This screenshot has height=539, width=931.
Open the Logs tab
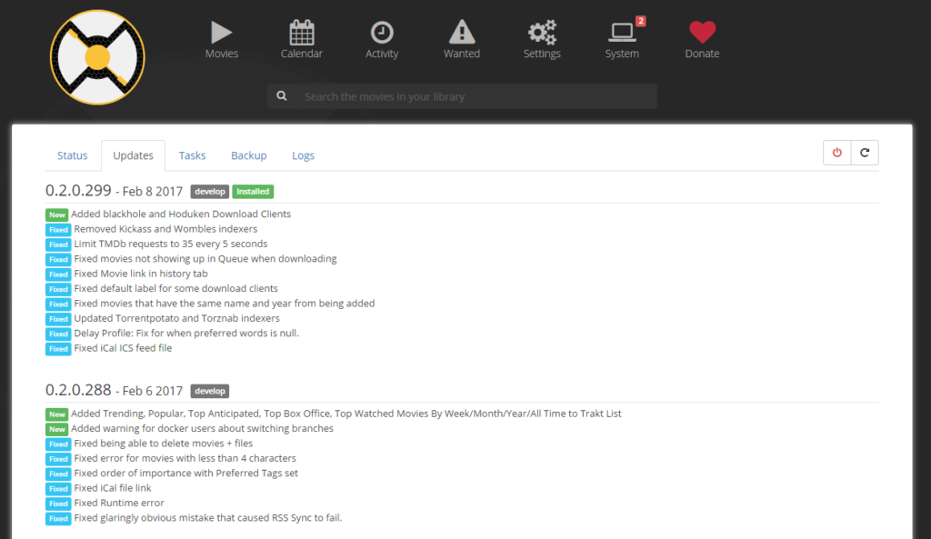pos(303,155)
